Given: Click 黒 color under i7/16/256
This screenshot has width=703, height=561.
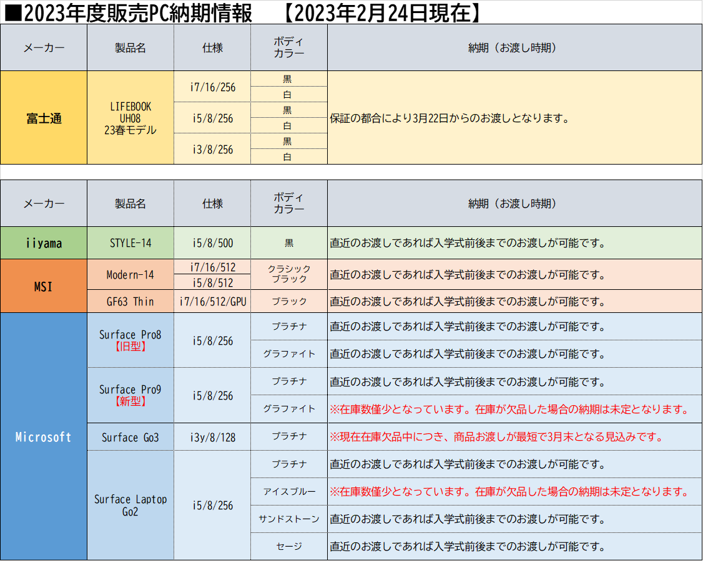Looking at the screenshot, I should (x=287, y=79).
